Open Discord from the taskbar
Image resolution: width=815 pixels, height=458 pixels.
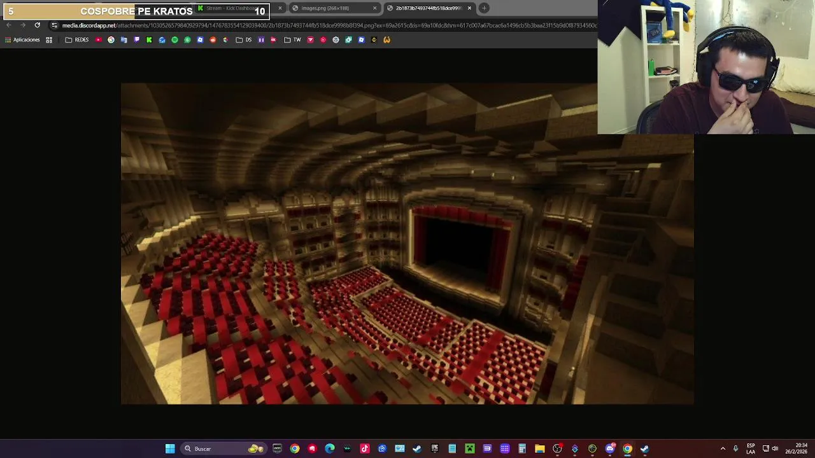(x=610, y=448)
